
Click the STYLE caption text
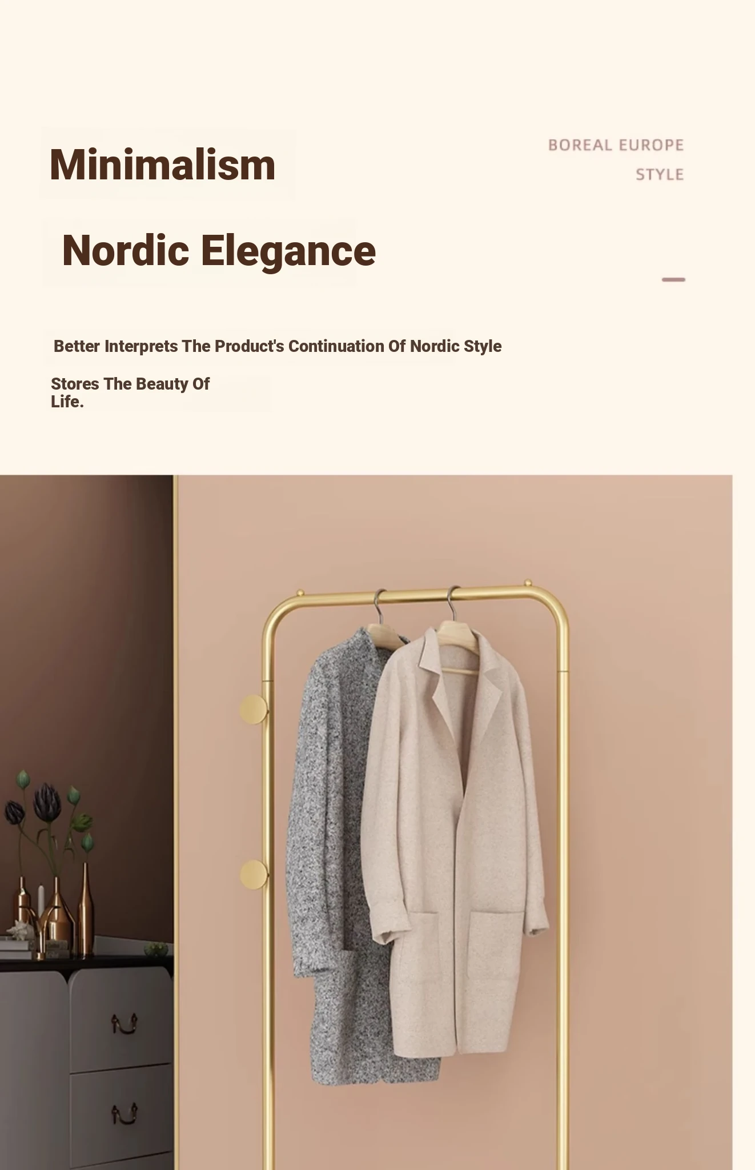(x=660, y=174)
